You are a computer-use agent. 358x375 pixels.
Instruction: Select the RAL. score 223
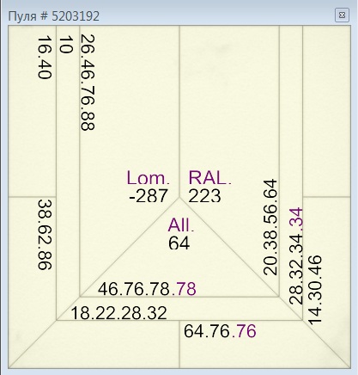[x=204, y=196]
